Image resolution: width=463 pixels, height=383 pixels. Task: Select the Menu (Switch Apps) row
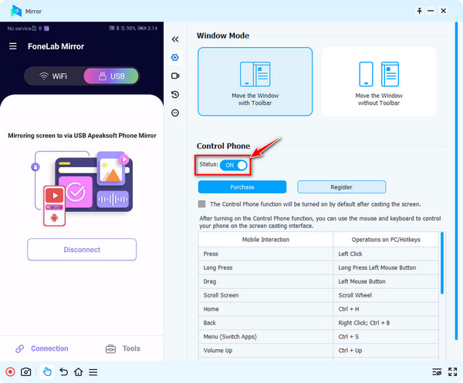[318, 337]
